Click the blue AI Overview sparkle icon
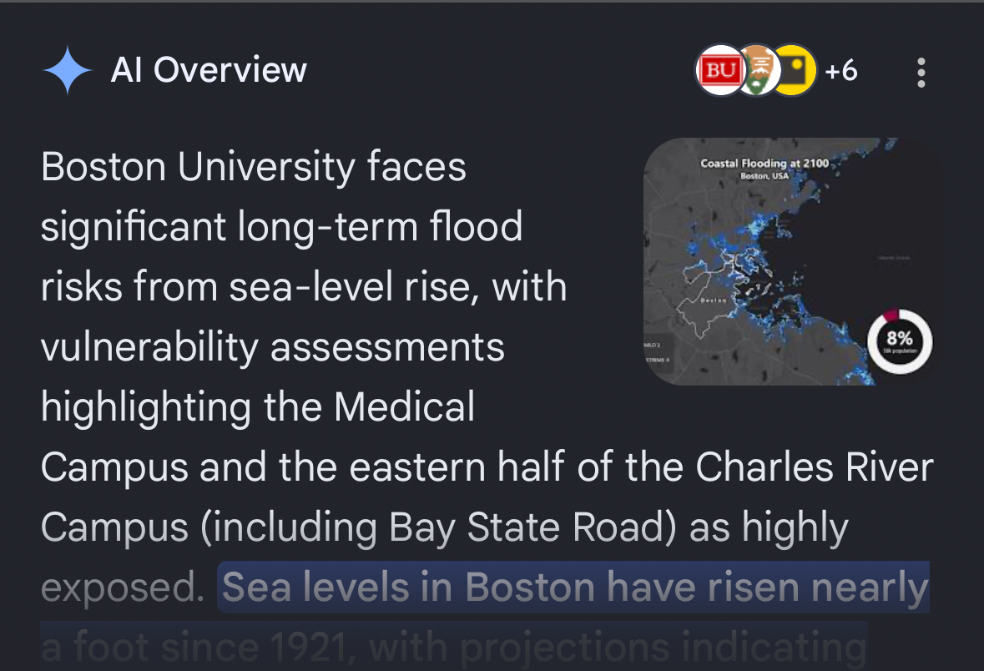Viewport: 984px width, 671px height. pyautogui.click(x=67, y=71)
